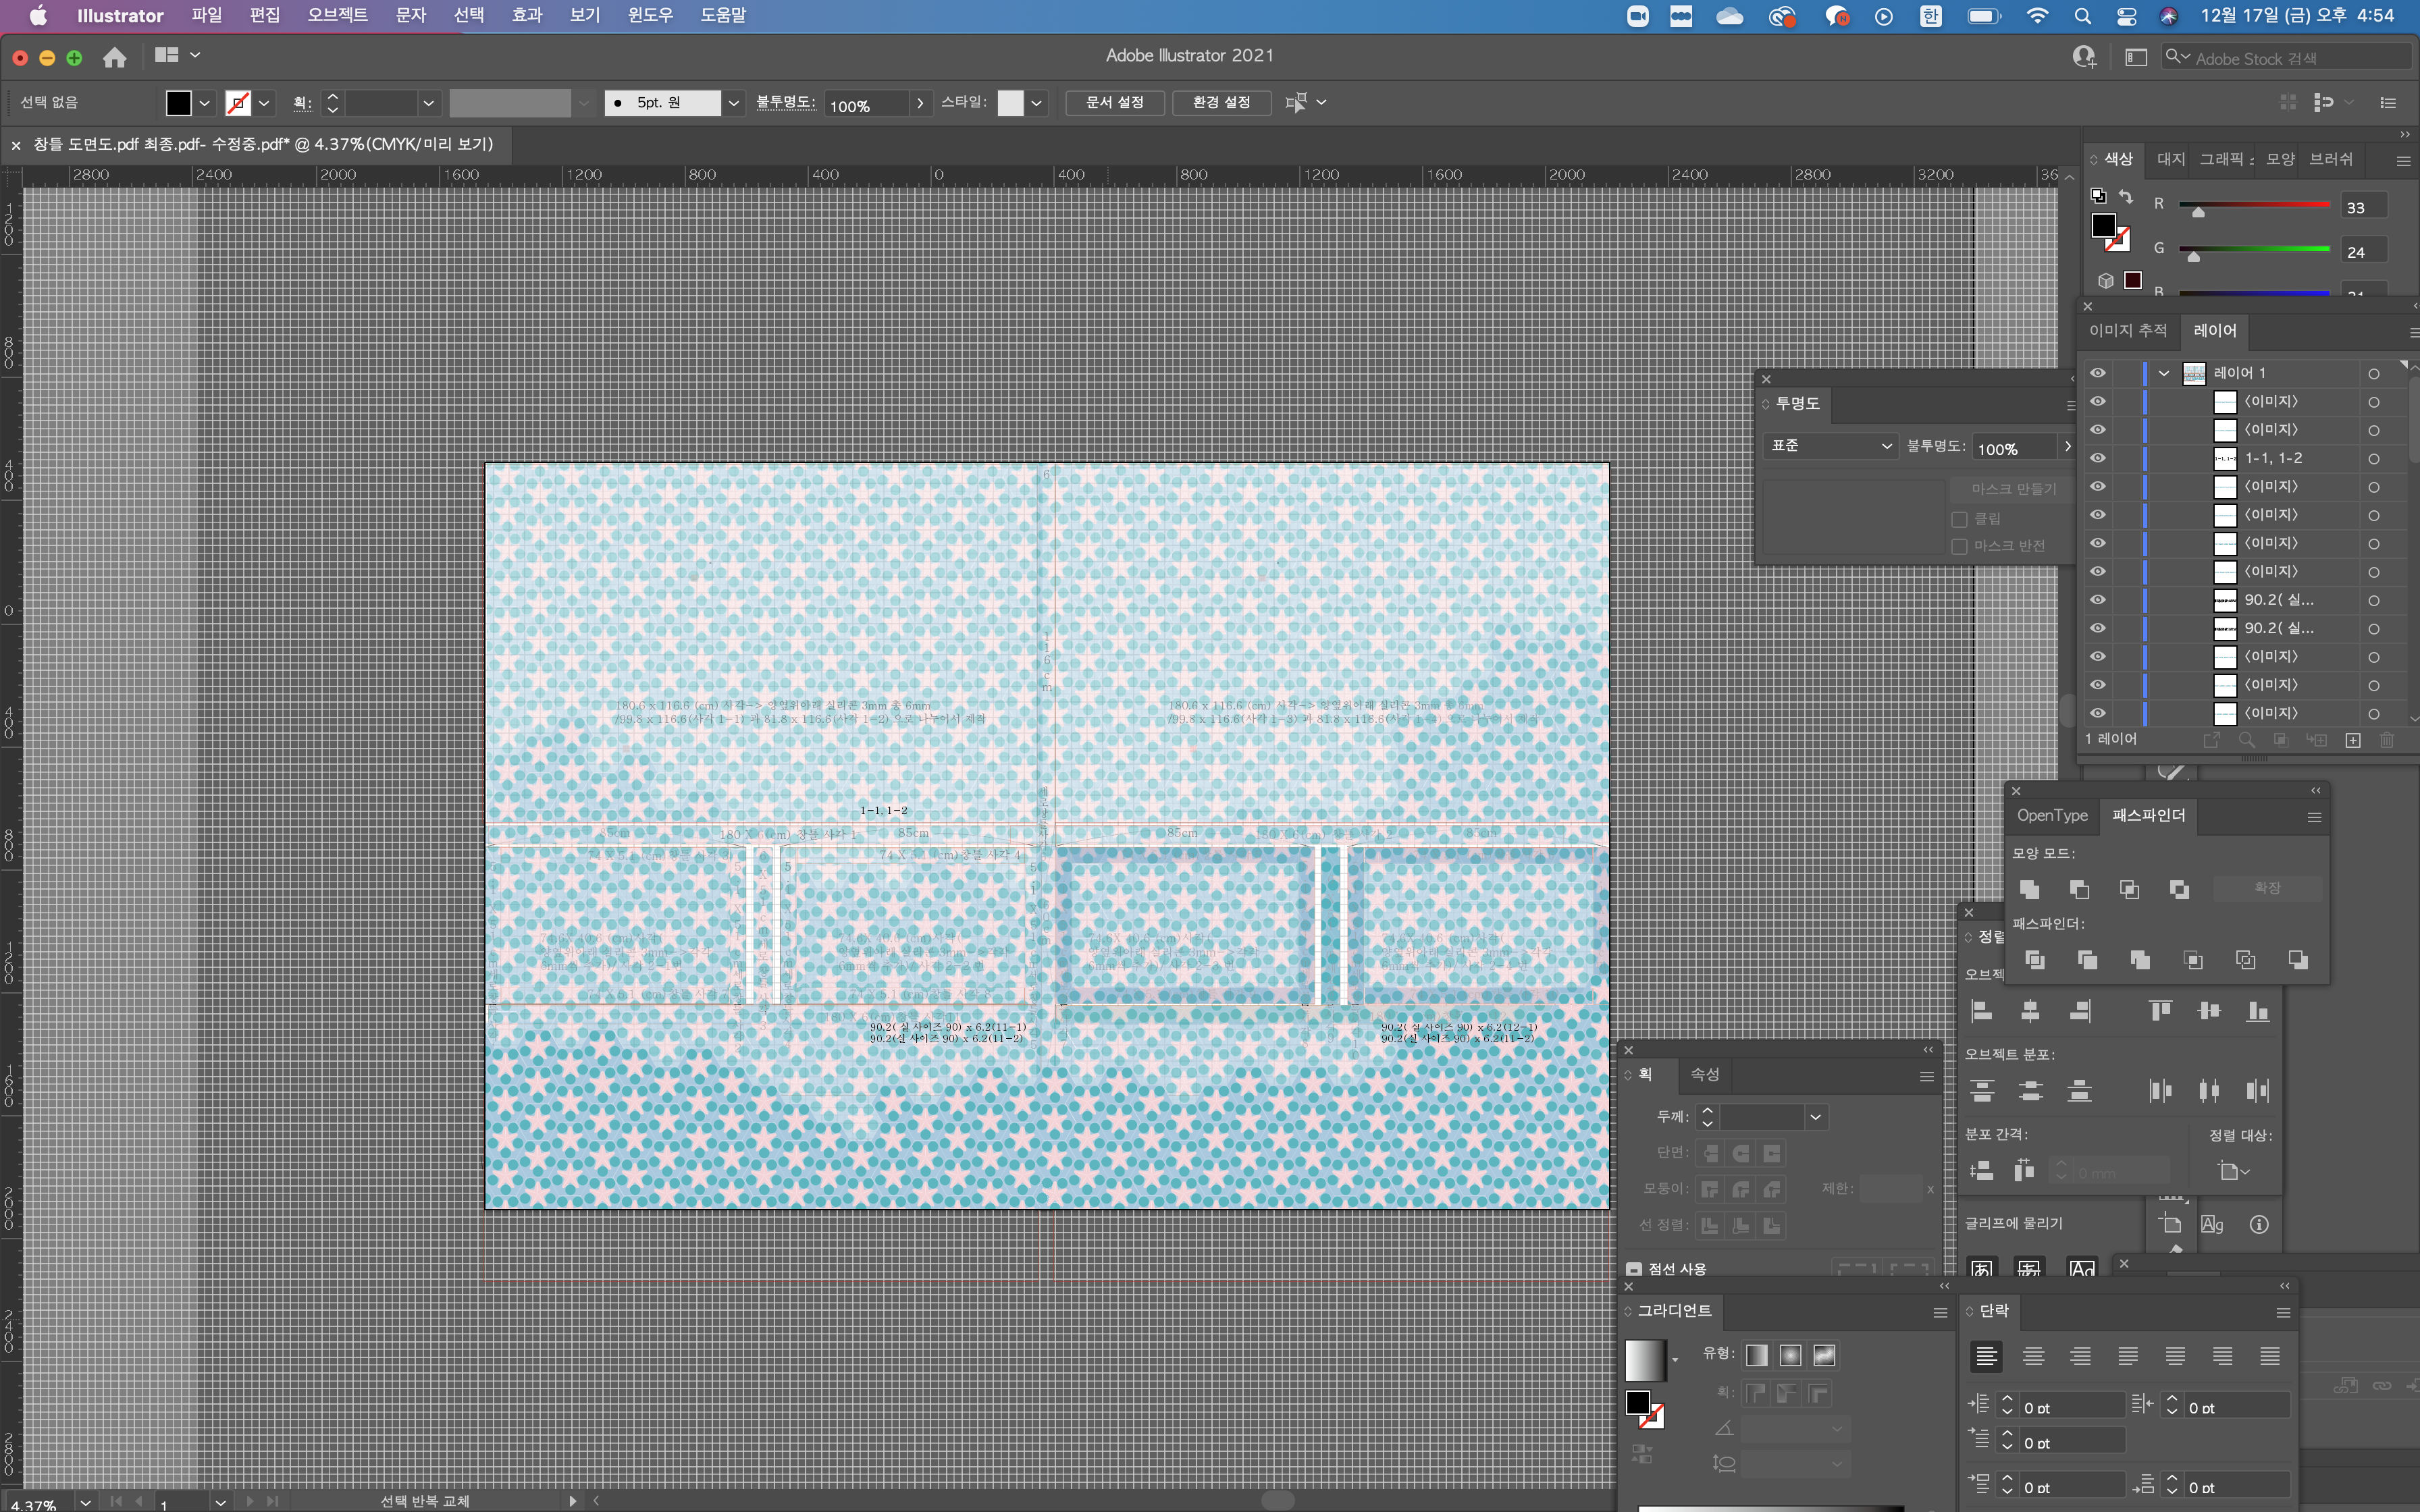Click the Minus Back pathfinder icon
Screen dimensions: 2420x1512
pyautogui.click(x=2298, y=960)
